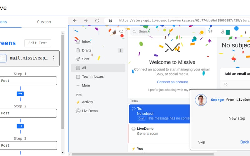Click in the Search field
The width and height of the screenshot is (250, 156).
168,32
